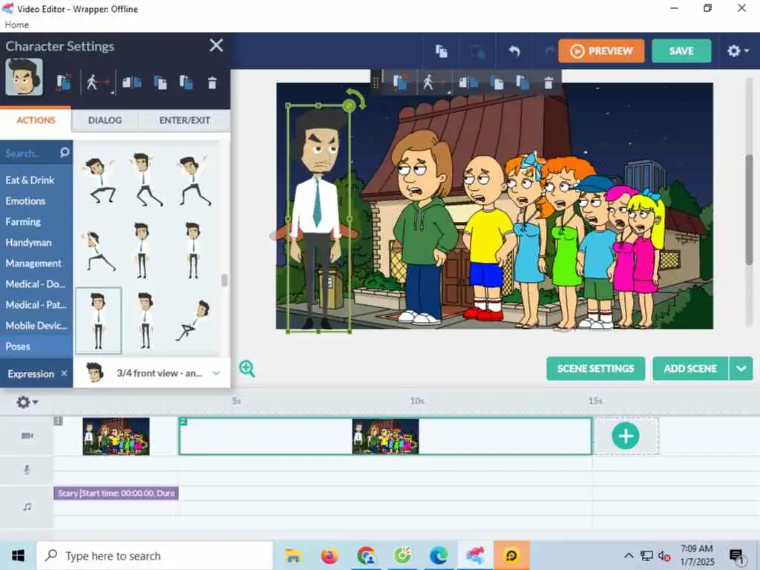The image size is (760, 570).
Task: Choose the reclining pose thumbnail
Action: click(192, 321)
